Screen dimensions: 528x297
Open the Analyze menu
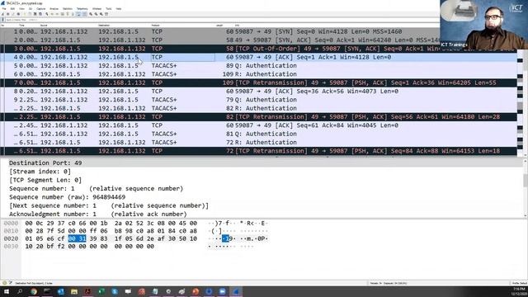coord(54,9)
